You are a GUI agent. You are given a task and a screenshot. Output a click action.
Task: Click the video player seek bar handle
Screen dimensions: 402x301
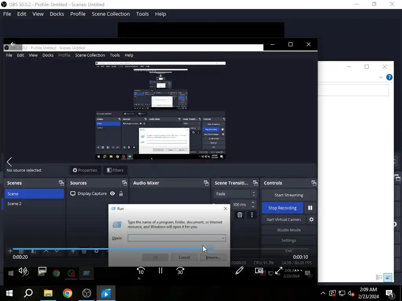pyautogui.click(x=210, y=248)
